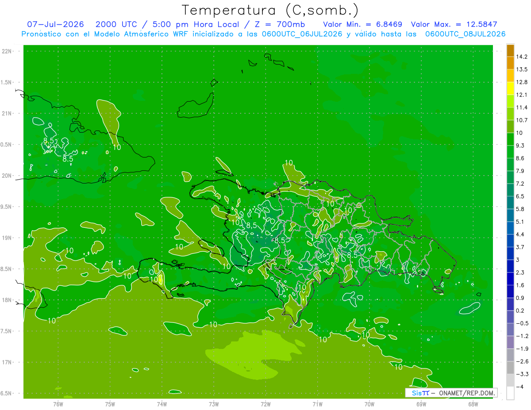The height and width of the screenshot is (410, 531).
Task: Click legend value '-0.5' on colorbar
Action: pyautogui.click(x=522, y=323)
